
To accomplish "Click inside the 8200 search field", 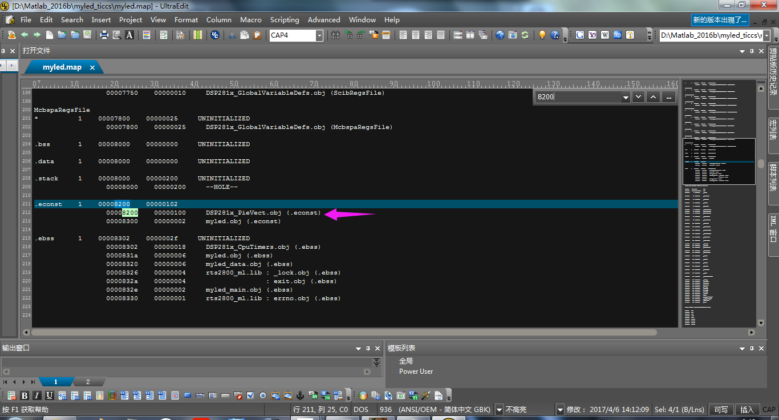I will [x=577, y=97].
